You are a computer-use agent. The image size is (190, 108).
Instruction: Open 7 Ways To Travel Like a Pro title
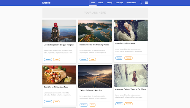(x=91, y=90)
